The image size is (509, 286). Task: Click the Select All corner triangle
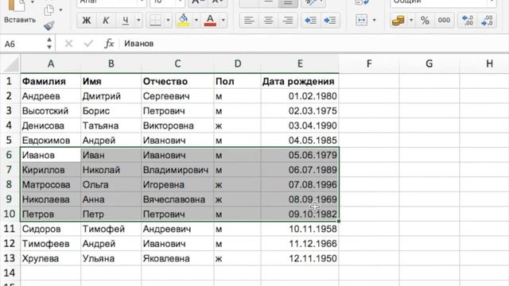(11, 64)
